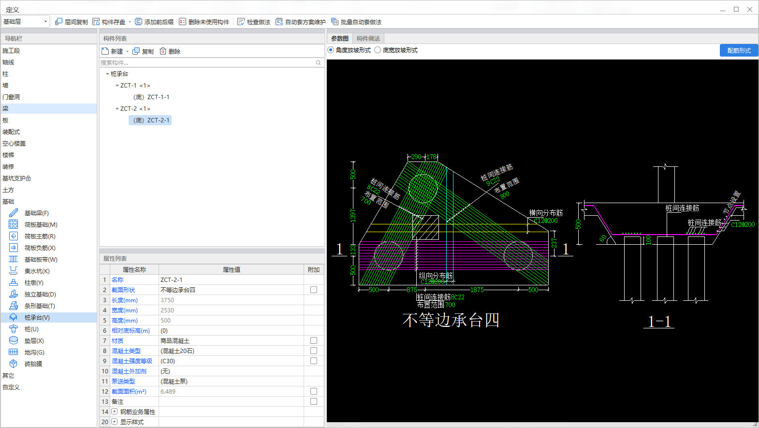The width and height of the screenshot is (759, 428).
Task: Select 角度放坡形式 radio button
Action: (331, 50)
